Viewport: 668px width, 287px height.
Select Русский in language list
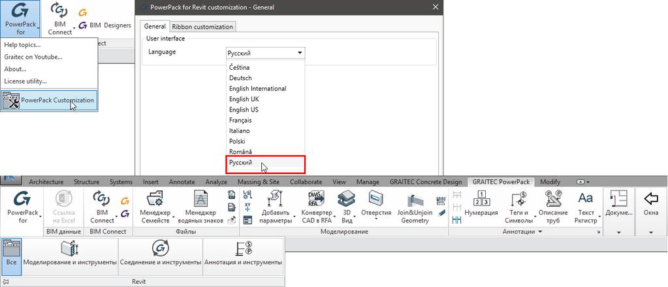(x=265, y=162)
